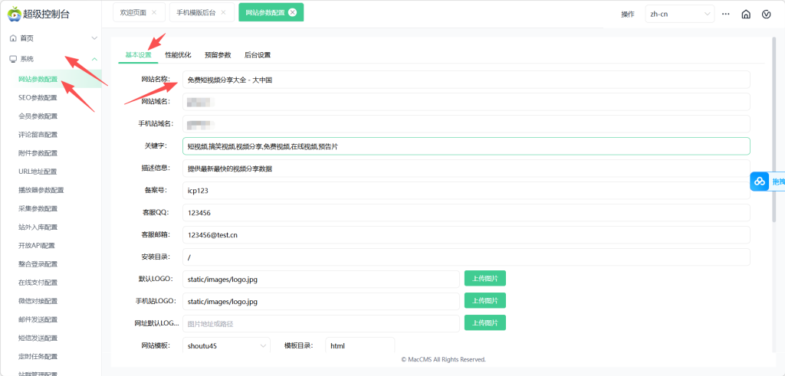Switch to the 后台设置 tab
The image size is (785, 376).
257,55
